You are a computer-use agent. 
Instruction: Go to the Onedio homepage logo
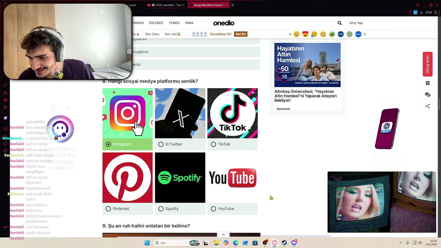pyautogui.click(x=224, y=23)
